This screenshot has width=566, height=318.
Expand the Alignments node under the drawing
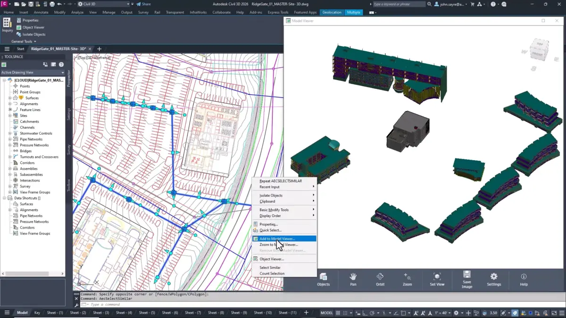10,104
